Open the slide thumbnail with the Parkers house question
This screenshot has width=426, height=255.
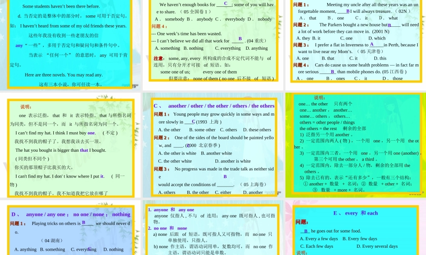coord(356,45)
